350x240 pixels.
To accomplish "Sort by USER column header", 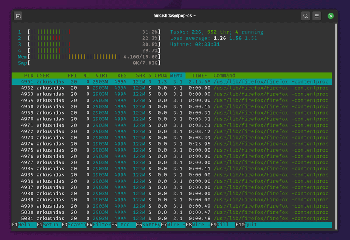I will click(42, 75).
